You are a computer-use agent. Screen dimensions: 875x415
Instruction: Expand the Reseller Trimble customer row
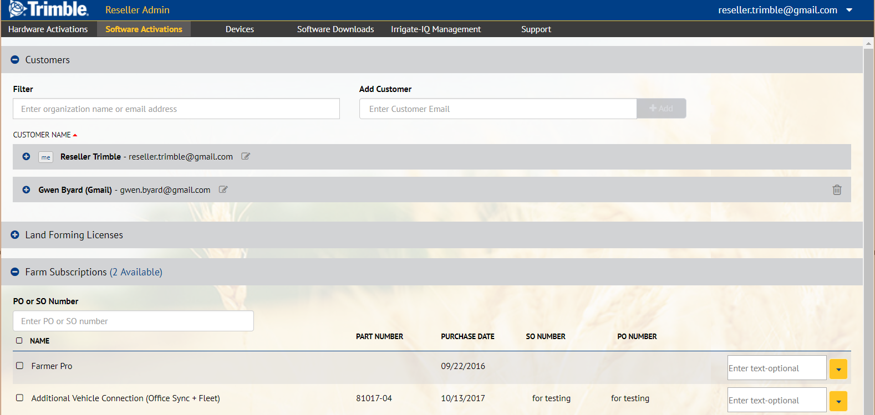pyautogui.click(x=26, y=157)
